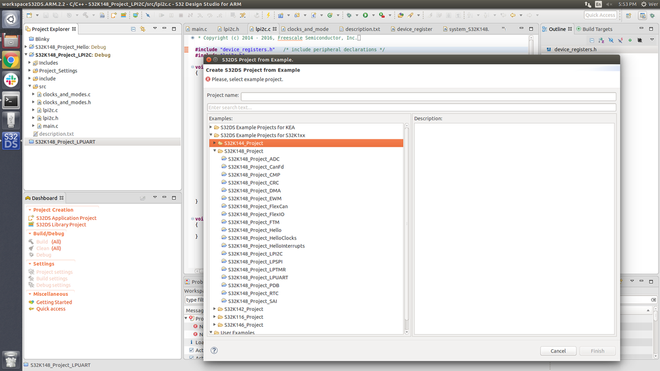Image resolution: width=660 pixels, height=371 pixels.
Task: Click the Enter search text field
Action: [411, 107]
